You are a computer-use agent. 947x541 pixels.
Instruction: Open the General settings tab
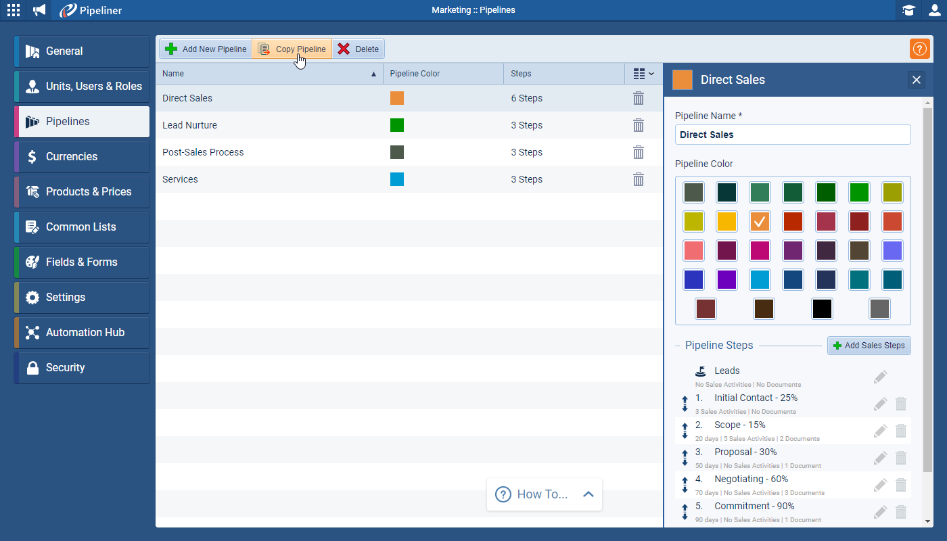[x=81, y=51]
